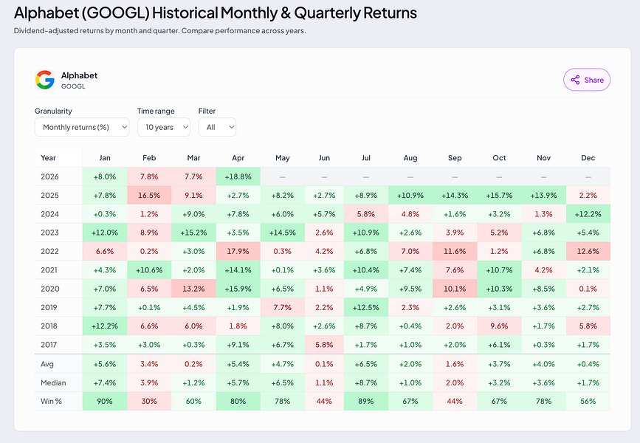This screenshot has width=640, height=443.
Task: Click the Mar column header
Action: [x=194, y=158]
